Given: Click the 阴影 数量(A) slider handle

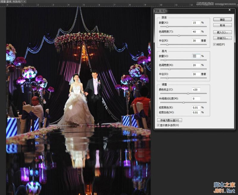Looking at the screenshot, I should [x=168, y=26].
